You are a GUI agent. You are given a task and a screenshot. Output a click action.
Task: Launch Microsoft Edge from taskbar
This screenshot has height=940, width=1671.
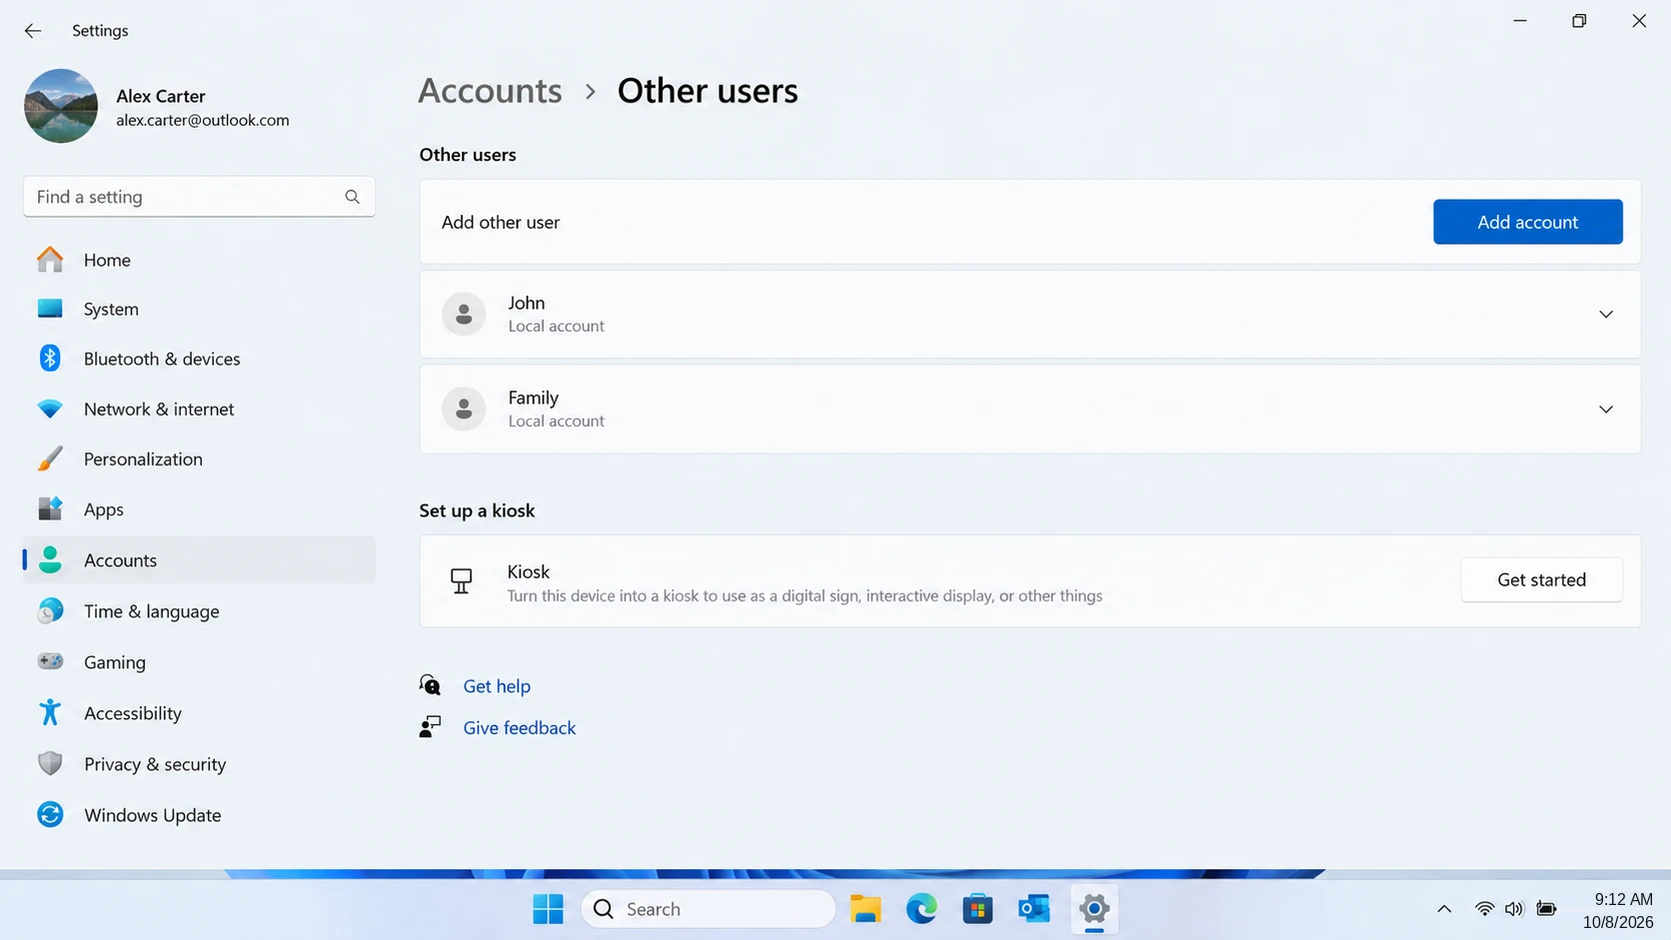(921, 909)
